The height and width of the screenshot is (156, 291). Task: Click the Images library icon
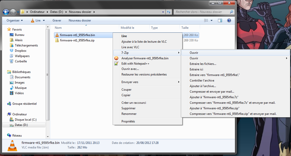point(12,83)
